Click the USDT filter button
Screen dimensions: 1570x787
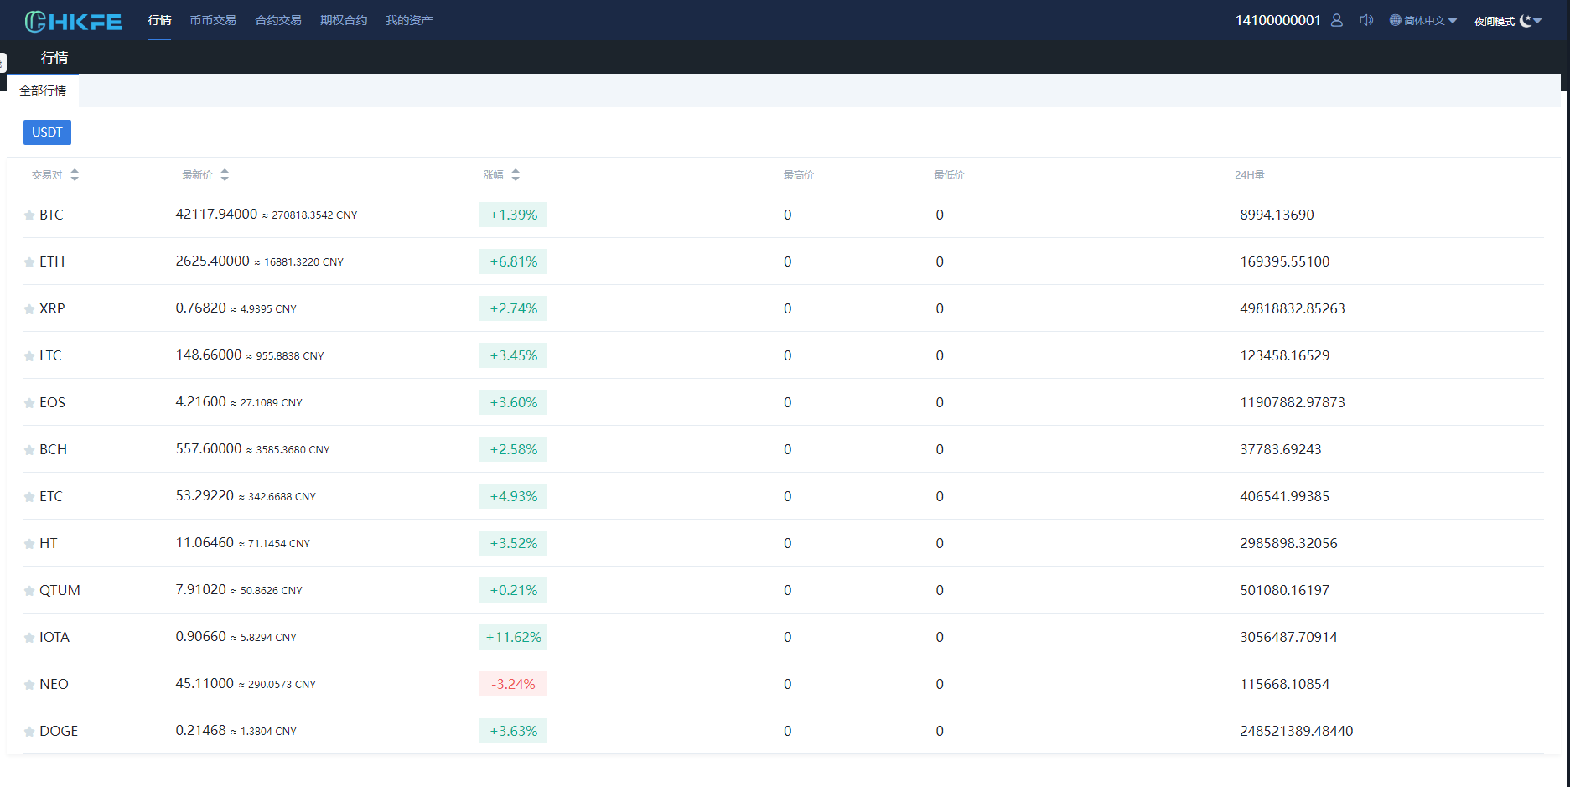pyautogui.click(x=47, y=132)
